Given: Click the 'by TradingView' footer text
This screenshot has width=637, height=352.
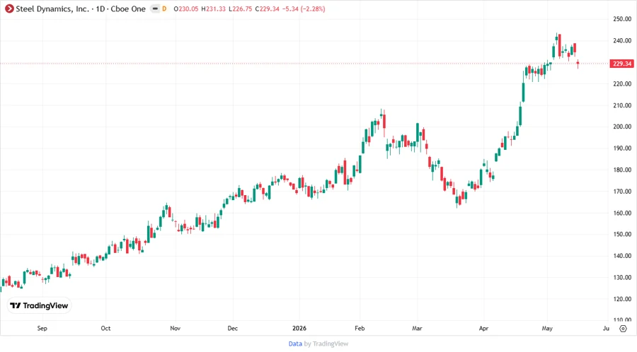Looking at the screenshot, I should click(x=326, y=344).
